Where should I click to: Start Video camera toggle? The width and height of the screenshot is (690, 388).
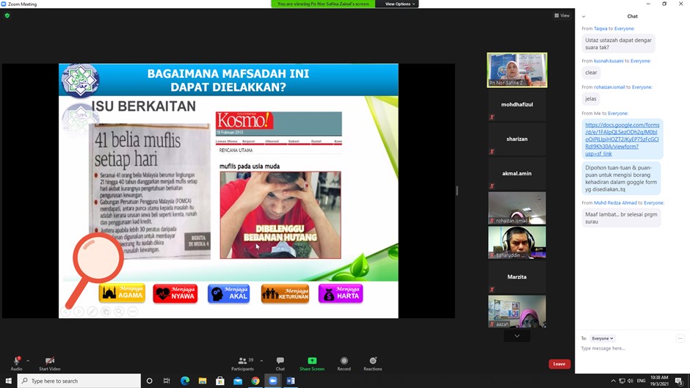pyautogui.click(x=50, y=363)
